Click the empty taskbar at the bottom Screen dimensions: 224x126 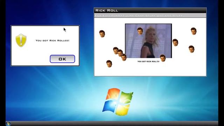(x=114, y=124)
